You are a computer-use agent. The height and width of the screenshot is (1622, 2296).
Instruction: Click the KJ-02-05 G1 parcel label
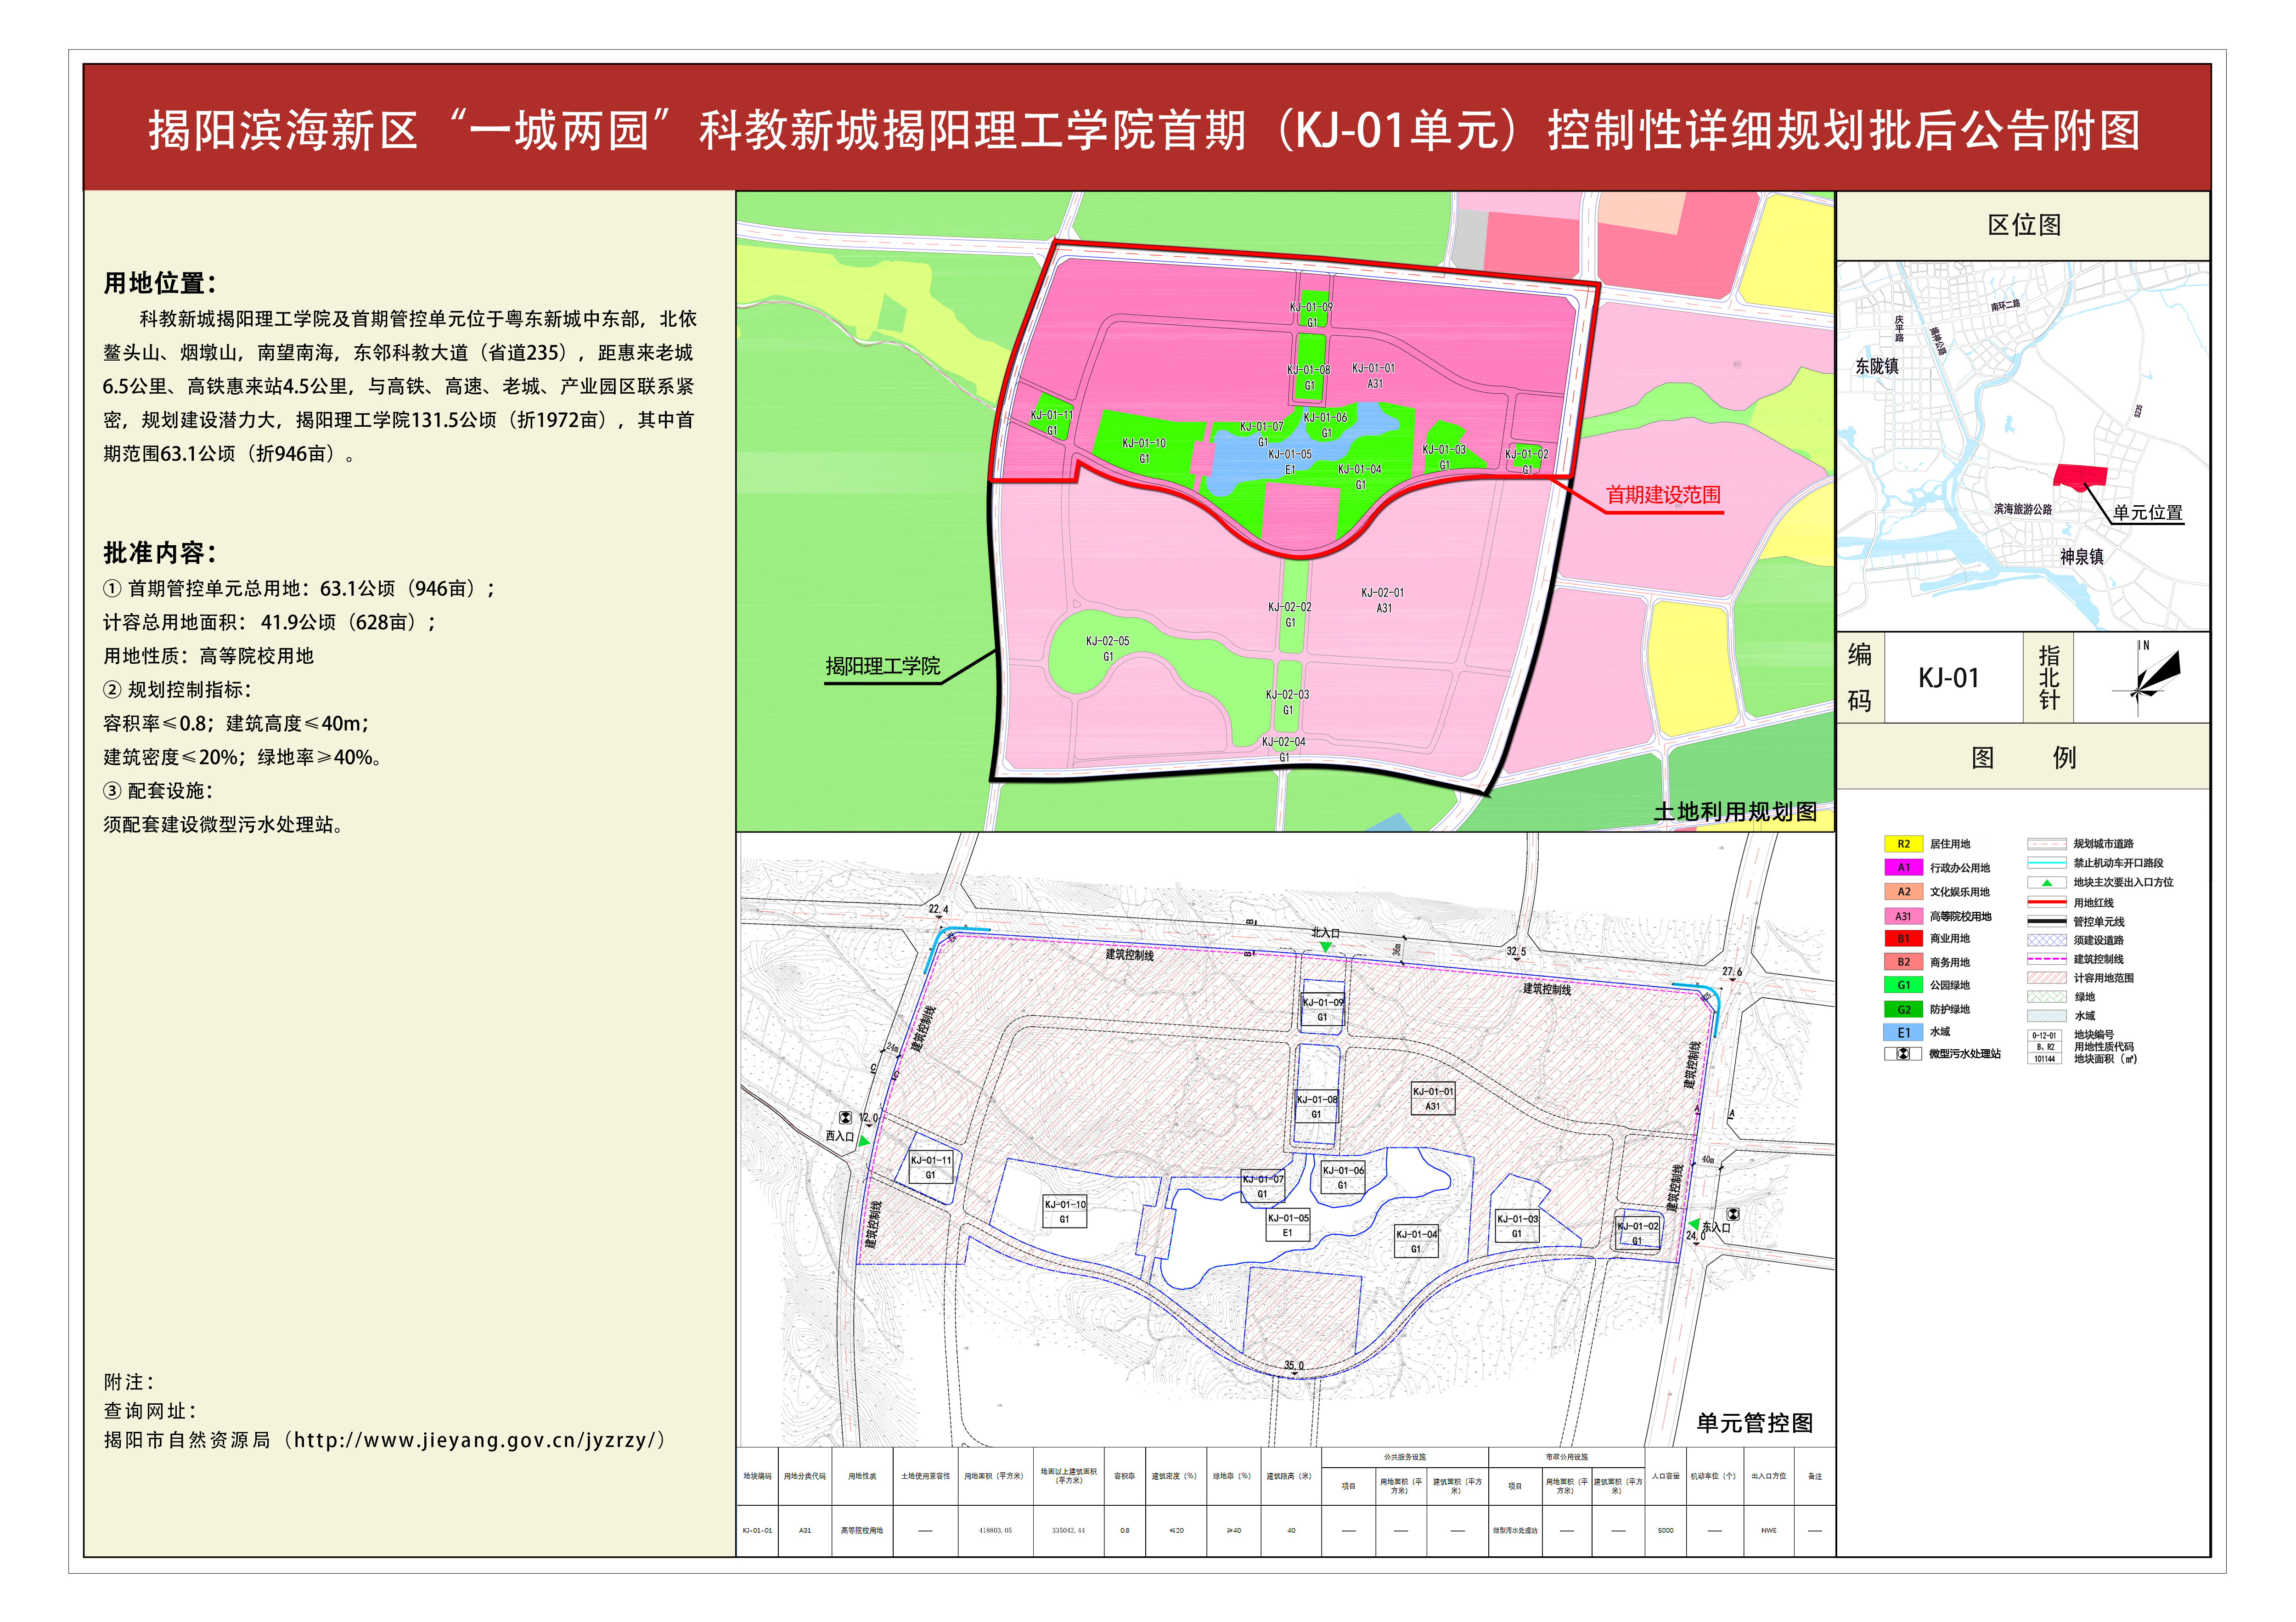click(x=1108, y=649)
